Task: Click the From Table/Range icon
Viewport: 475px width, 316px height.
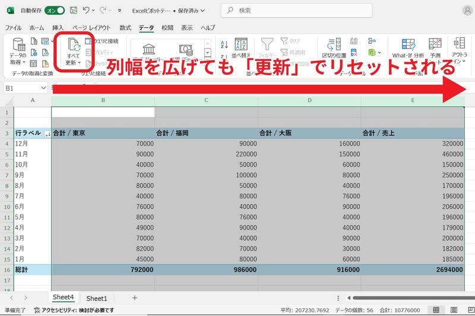Action: coord(34,63)
